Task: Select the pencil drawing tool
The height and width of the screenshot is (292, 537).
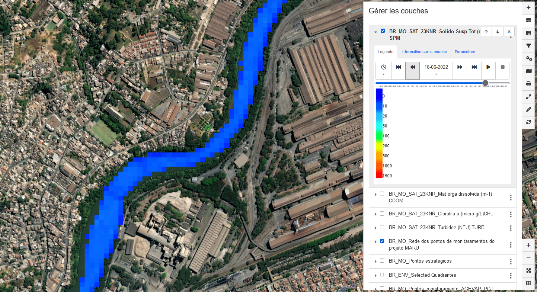Action: tap(528, 109)
